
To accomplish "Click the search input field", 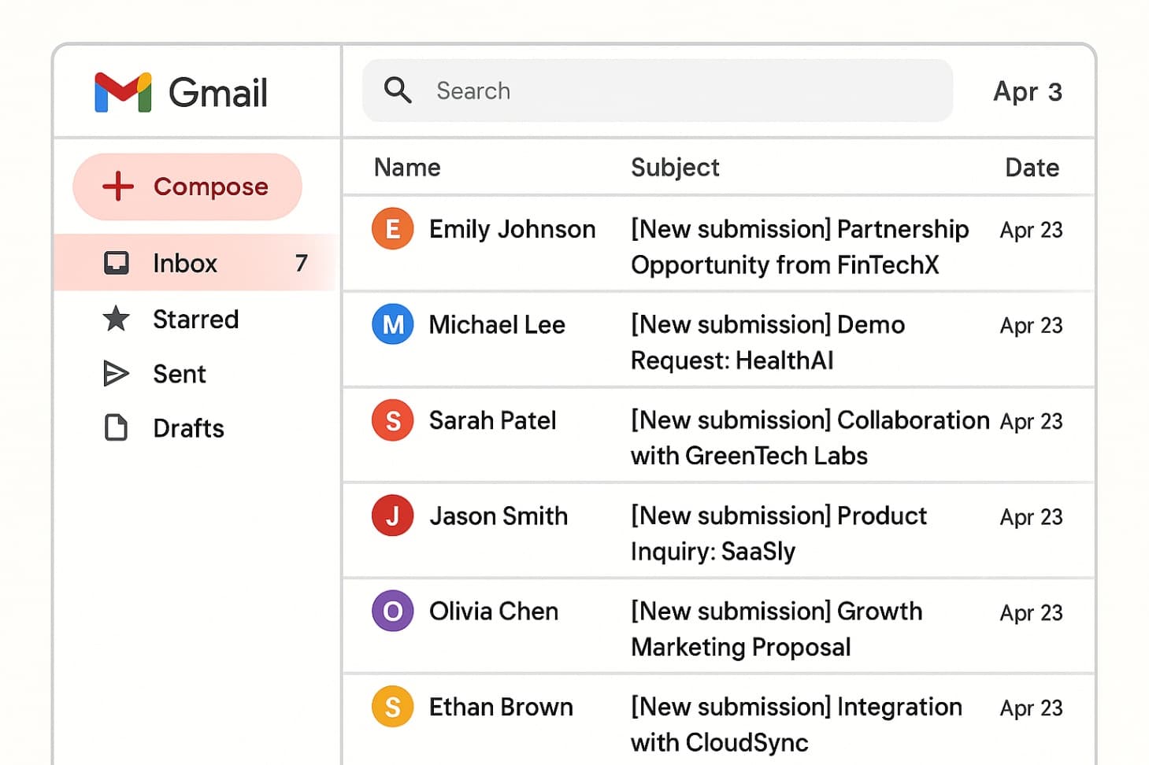I will (x=630, y=91).
